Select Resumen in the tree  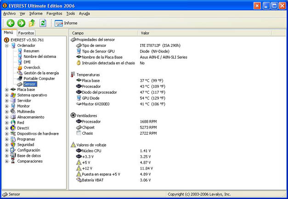[31, 51]
